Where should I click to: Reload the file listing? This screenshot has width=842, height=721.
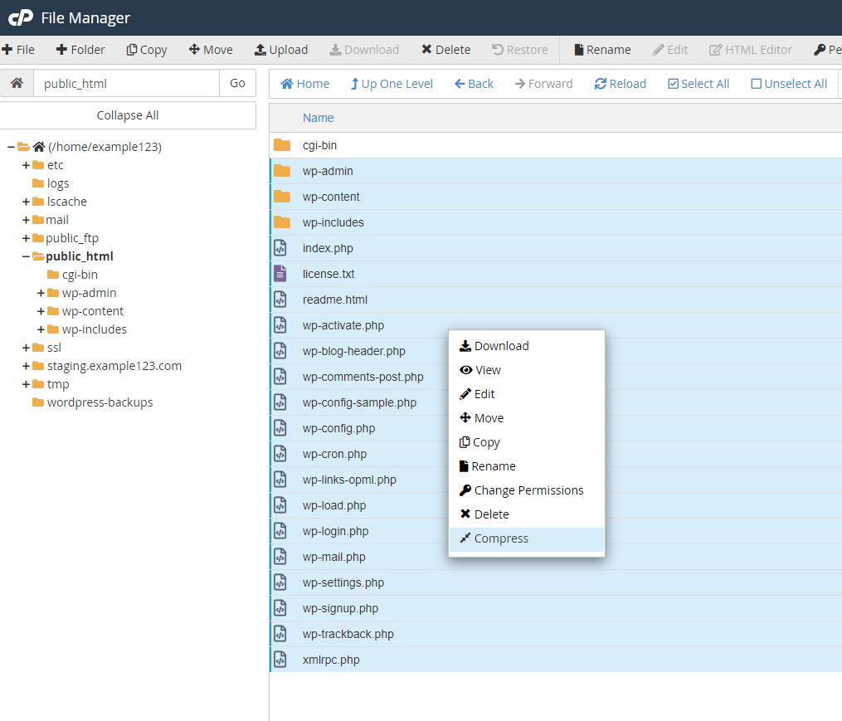pyautogui.click(x=620, y=83)
